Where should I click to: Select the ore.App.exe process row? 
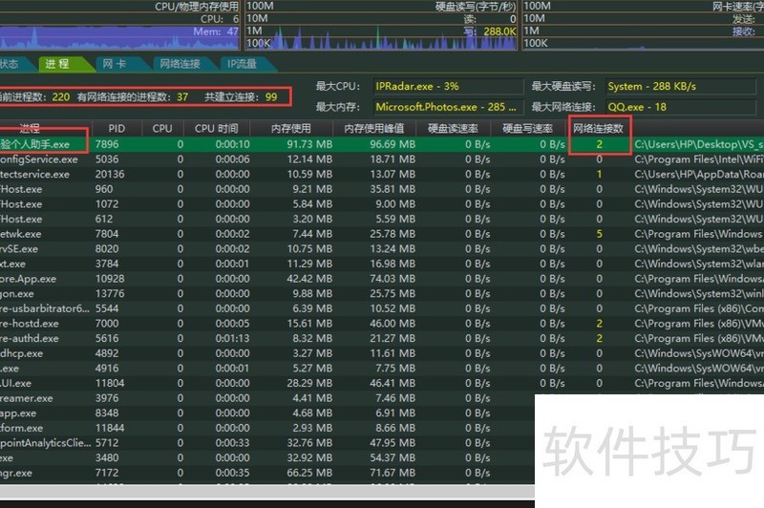[x=382, y=279]
